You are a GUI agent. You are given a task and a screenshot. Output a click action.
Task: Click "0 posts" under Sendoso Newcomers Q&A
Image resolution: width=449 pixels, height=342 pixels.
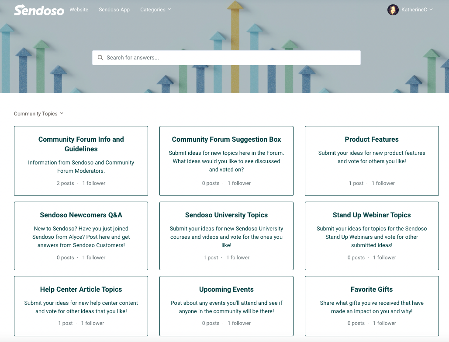(x=65, y=258)
